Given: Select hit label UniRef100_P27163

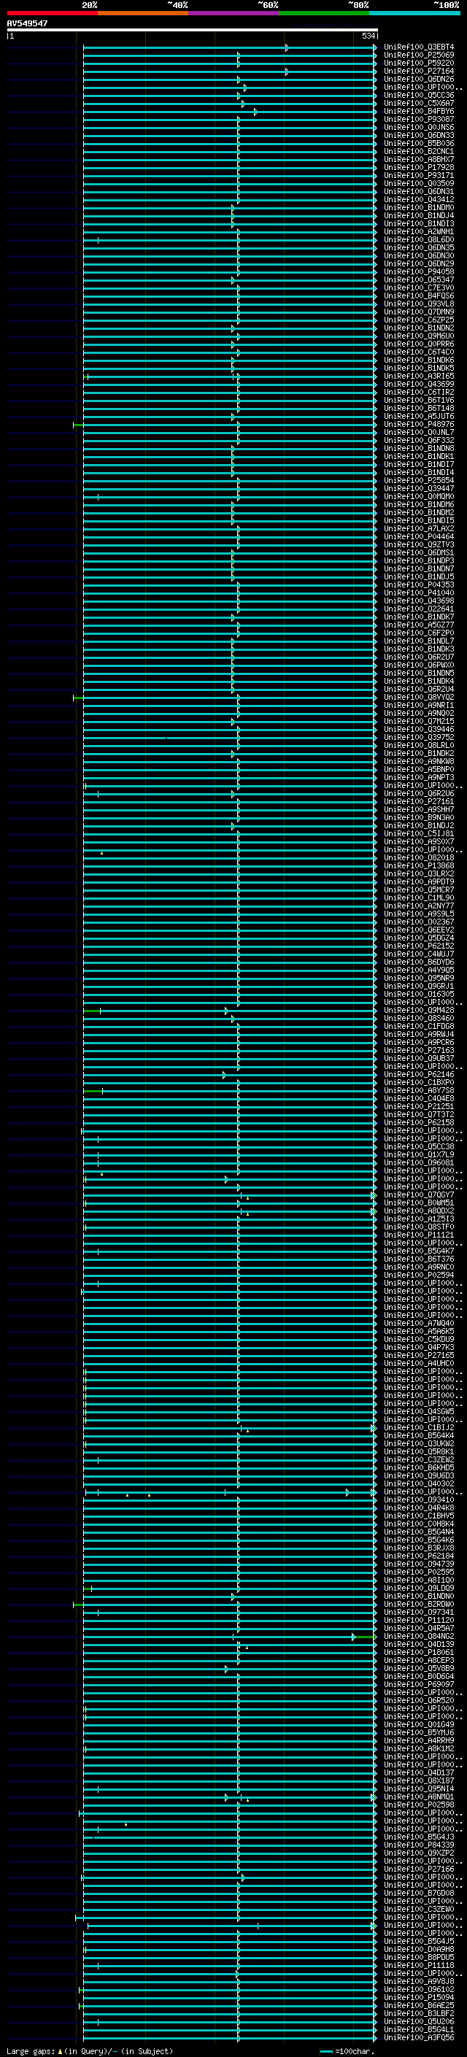Looking at the screenshot, I should [x=418, y=1051].
